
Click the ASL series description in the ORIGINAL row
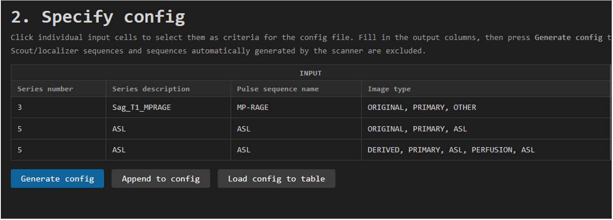pyautogui.click(x=168, y=129)
